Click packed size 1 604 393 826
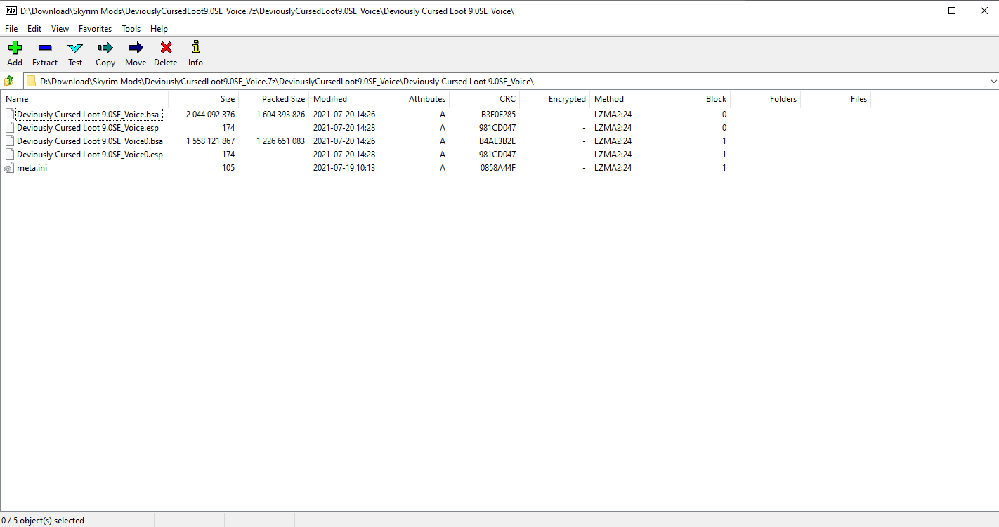This screenshot has width=999, height=527. pyautogui.click(x=280, y=115)
